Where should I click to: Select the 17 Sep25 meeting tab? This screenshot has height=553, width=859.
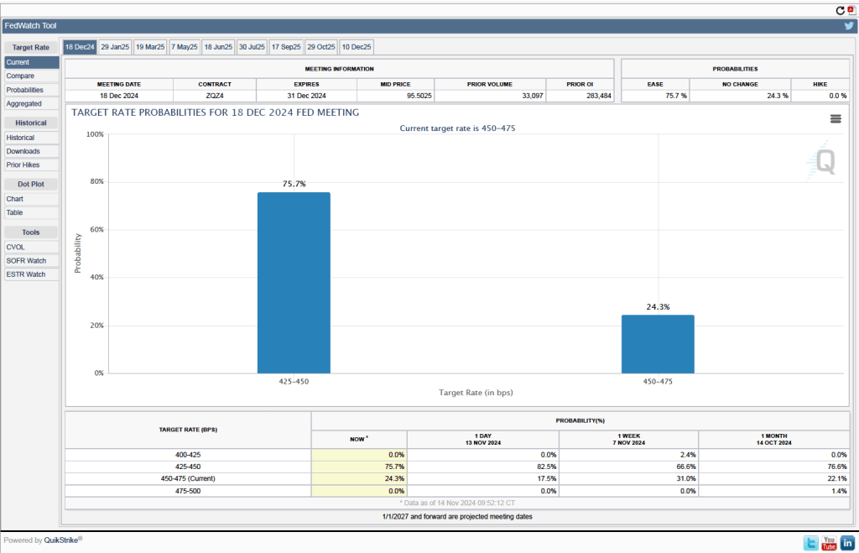tap(286, 47)
